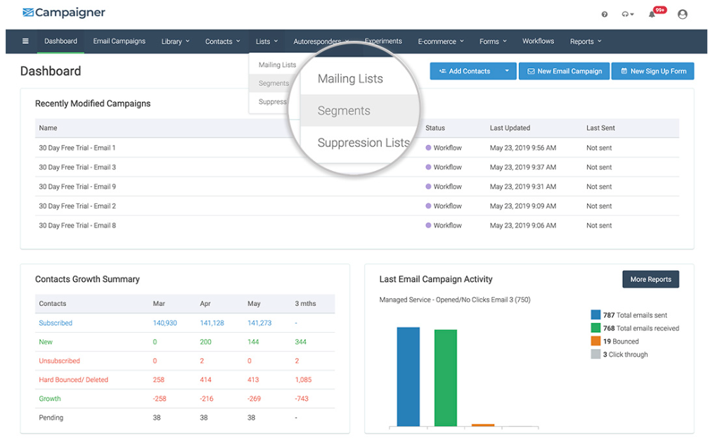Viewport: 713px width, 439px height.
Task: Go to the Dashboard tab
Action: point(60,41)
